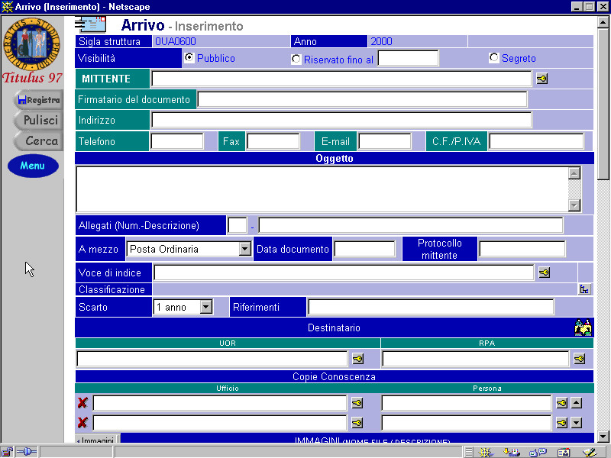Click the Classificazione tree icon

tap(585, 289)
